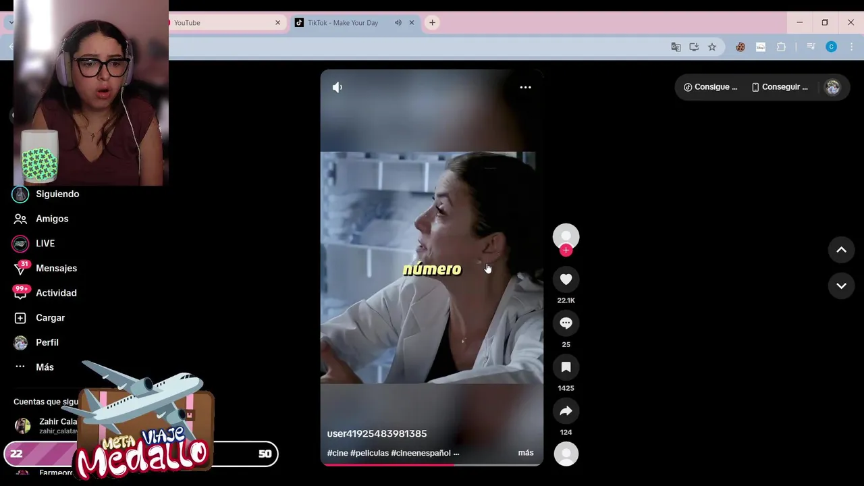864x486 pixels.
Task: Like the video with the heart icon
Action: (566, 279)
